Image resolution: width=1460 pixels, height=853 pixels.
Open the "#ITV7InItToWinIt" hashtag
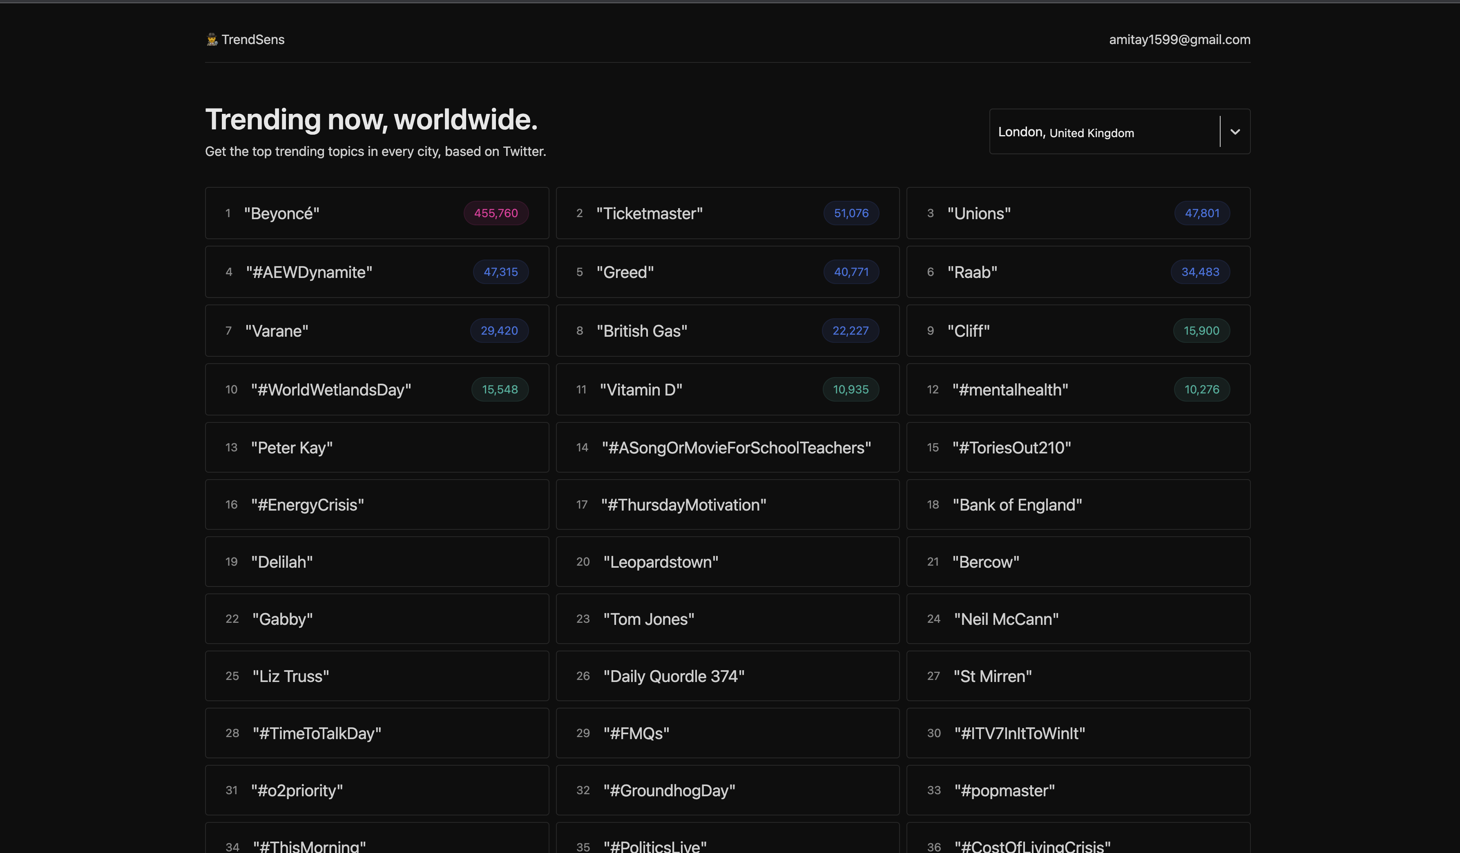coord(1078,733)
